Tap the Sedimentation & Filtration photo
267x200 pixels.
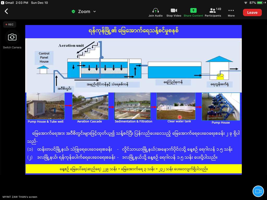[x=132, y=106]
